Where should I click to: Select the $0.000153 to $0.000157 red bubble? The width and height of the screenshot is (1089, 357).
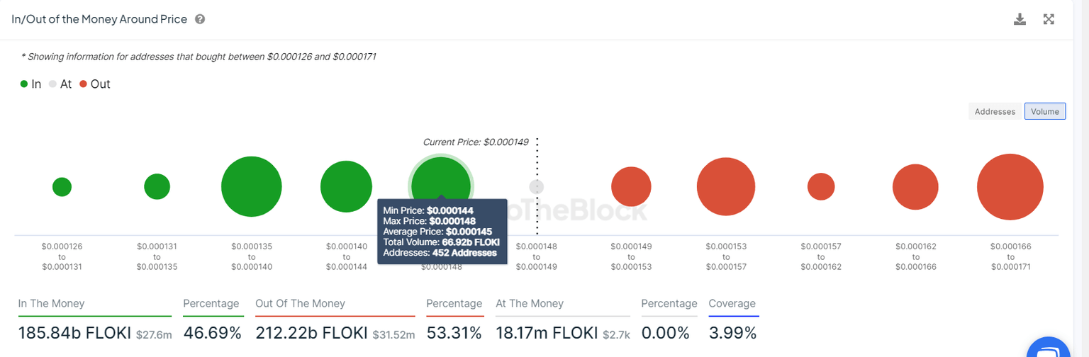point(726,187)
